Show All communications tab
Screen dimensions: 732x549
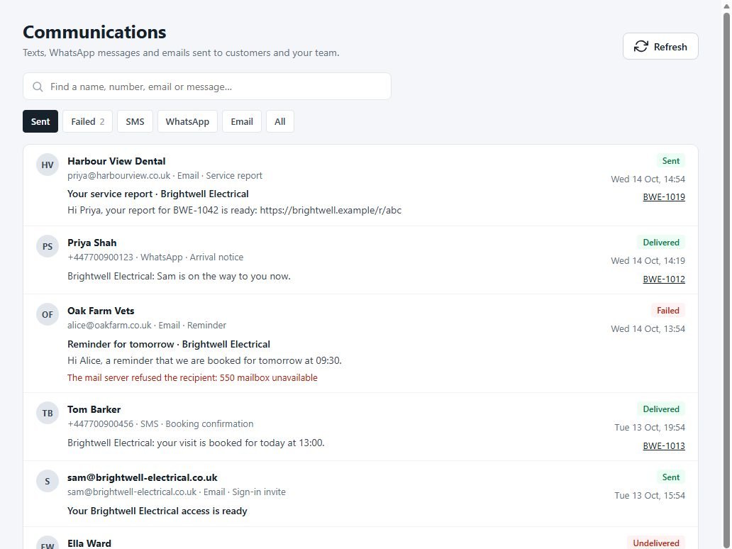(x=279, y=121)
